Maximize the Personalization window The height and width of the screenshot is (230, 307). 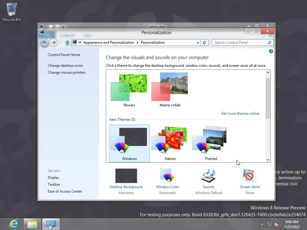point(257,31)
